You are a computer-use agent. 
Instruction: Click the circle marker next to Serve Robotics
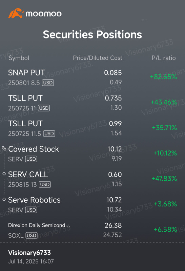point(4,199)
